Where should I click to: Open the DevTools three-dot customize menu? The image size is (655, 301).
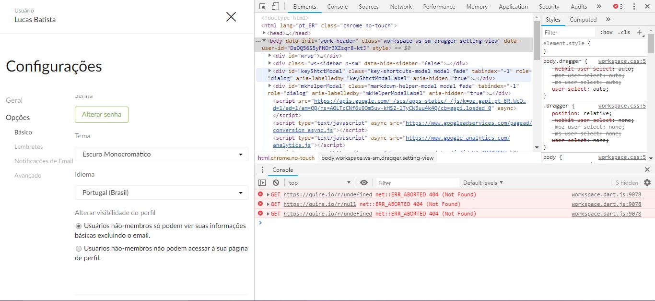[634, 7]
